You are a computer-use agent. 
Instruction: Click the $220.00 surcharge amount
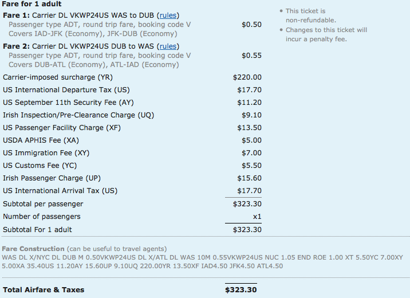247,77
